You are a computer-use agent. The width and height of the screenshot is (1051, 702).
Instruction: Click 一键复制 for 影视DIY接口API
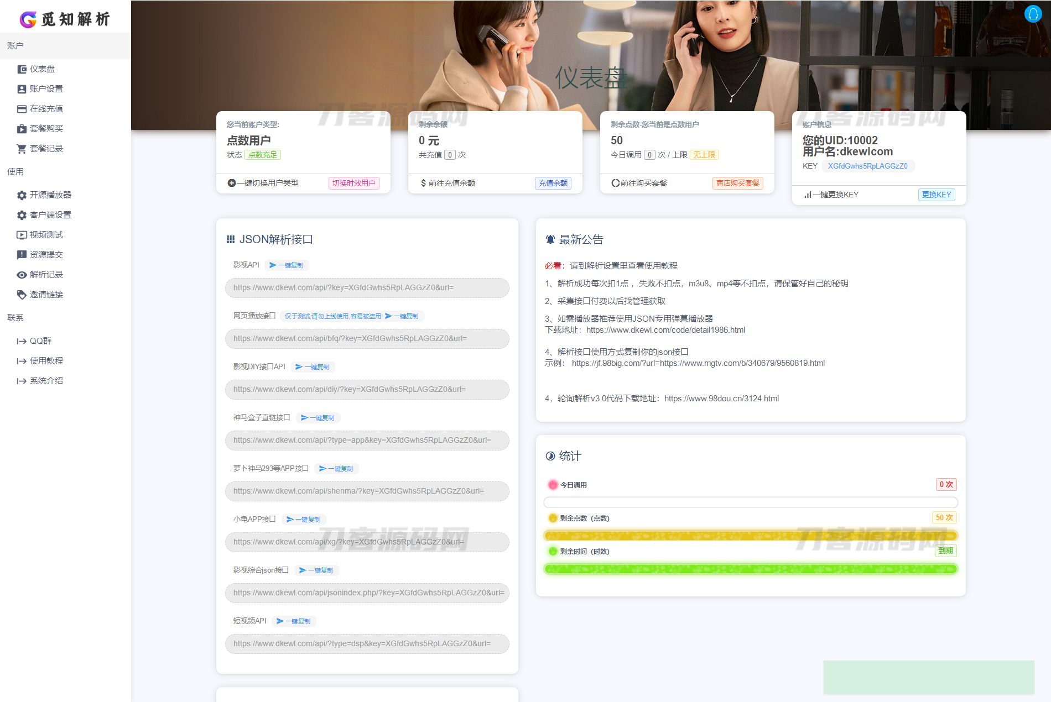click(x=313, y=367)
